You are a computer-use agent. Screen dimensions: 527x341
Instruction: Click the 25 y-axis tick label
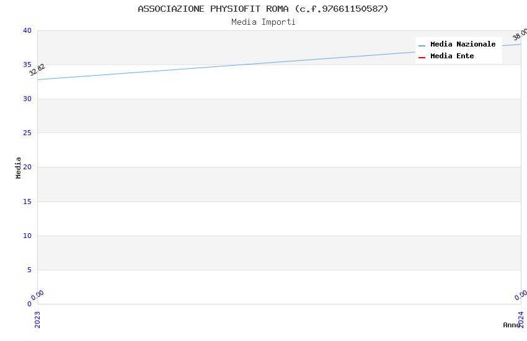click(x=27, y=133)
